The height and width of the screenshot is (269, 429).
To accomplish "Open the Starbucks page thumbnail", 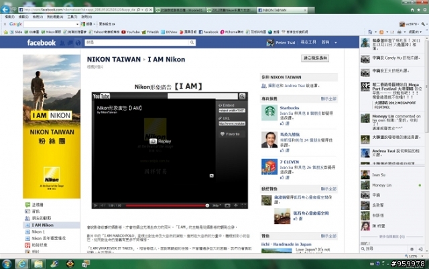I will 269,113.
